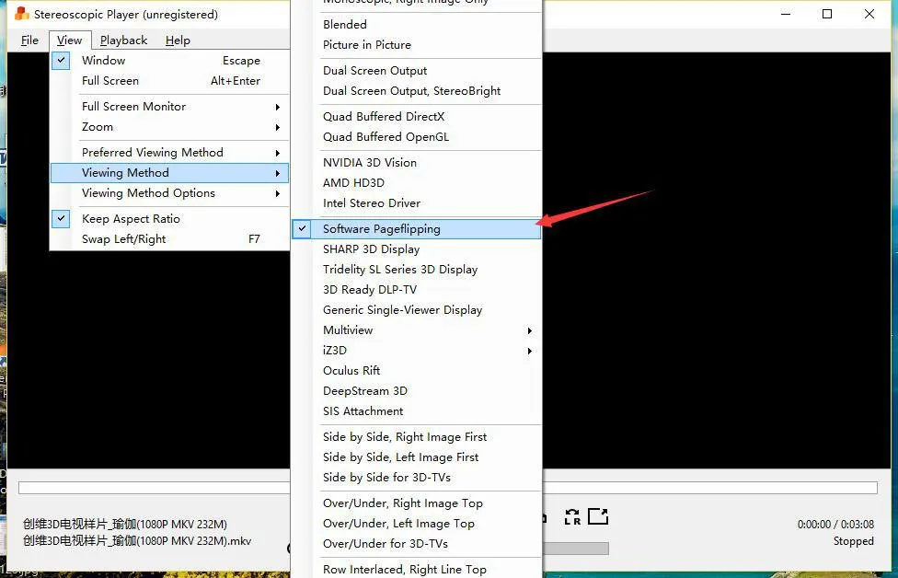Click the file name ending in .mkv
This screenshot has height=578, width=898.
(x=137, y=541)
